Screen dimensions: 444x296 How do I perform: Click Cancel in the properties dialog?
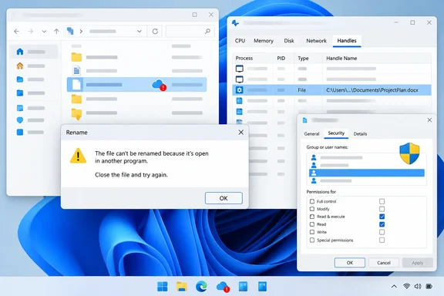pos(384,263)
